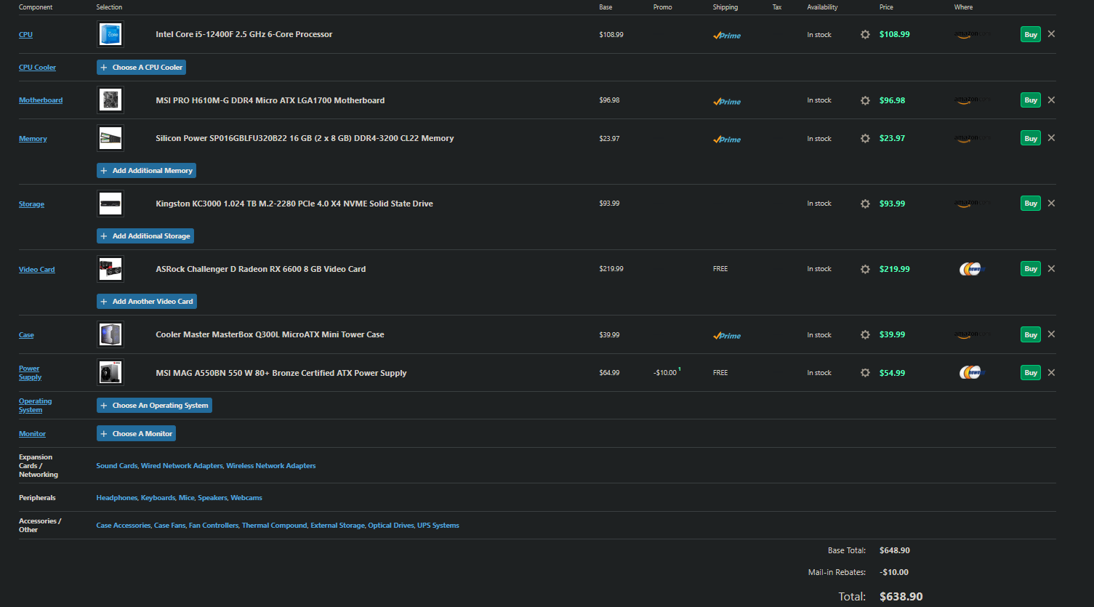Click Choose An Operating System button
This screenshot has height=607, width=1094.
(154, 406)
